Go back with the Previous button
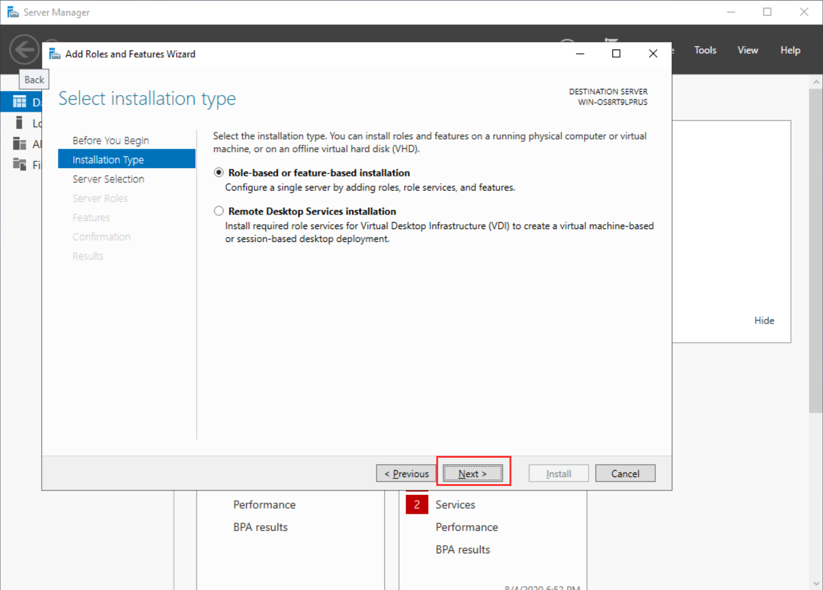 pyautogui.click(x=406, y=474)
